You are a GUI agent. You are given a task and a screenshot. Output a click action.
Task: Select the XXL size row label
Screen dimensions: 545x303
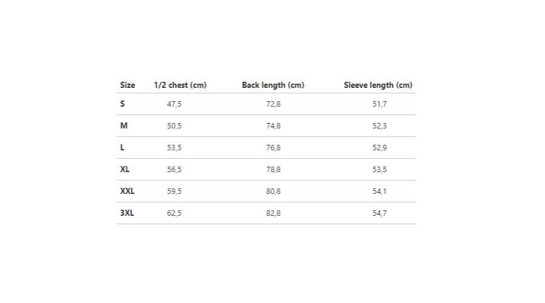click(x=127, y=191)
